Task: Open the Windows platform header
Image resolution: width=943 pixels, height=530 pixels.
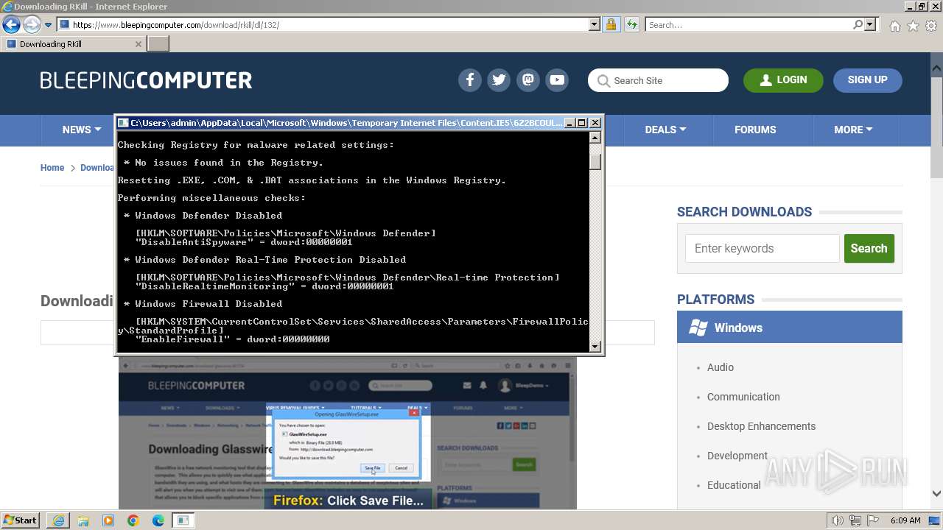Action: (789, 328)
